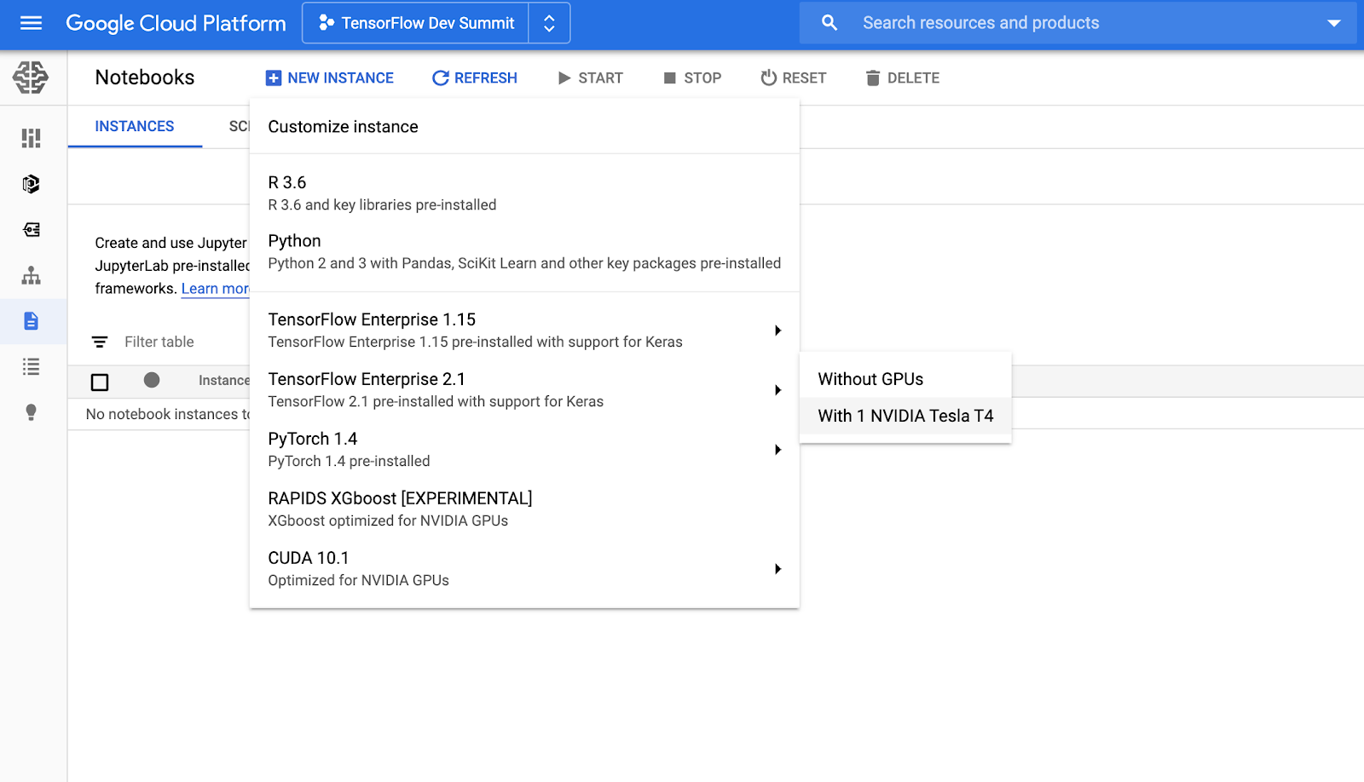Click the Reset power icon
Image resolution: width=1364 pixels, height=782 pixels.
coord(769,78)
